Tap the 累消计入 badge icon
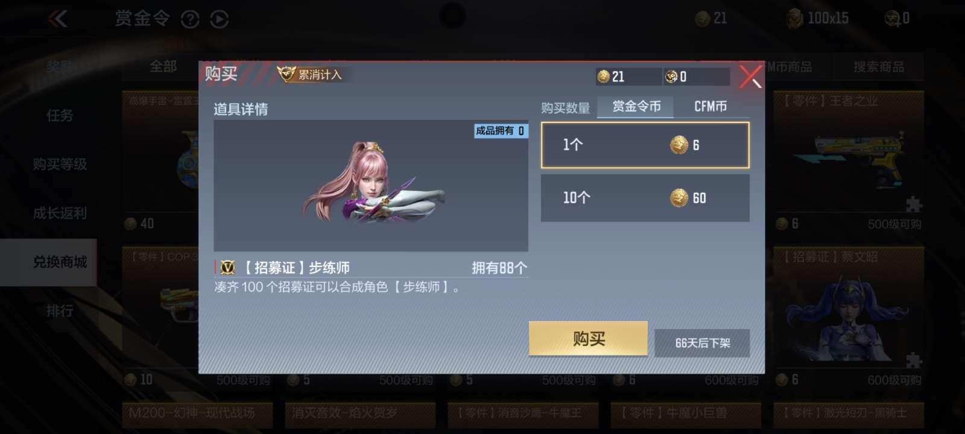 pyautogui.click(x=286, y=74)
